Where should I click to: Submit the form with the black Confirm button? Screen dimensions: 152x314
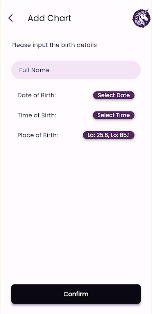pyautogui.click(x=76, y=294)
